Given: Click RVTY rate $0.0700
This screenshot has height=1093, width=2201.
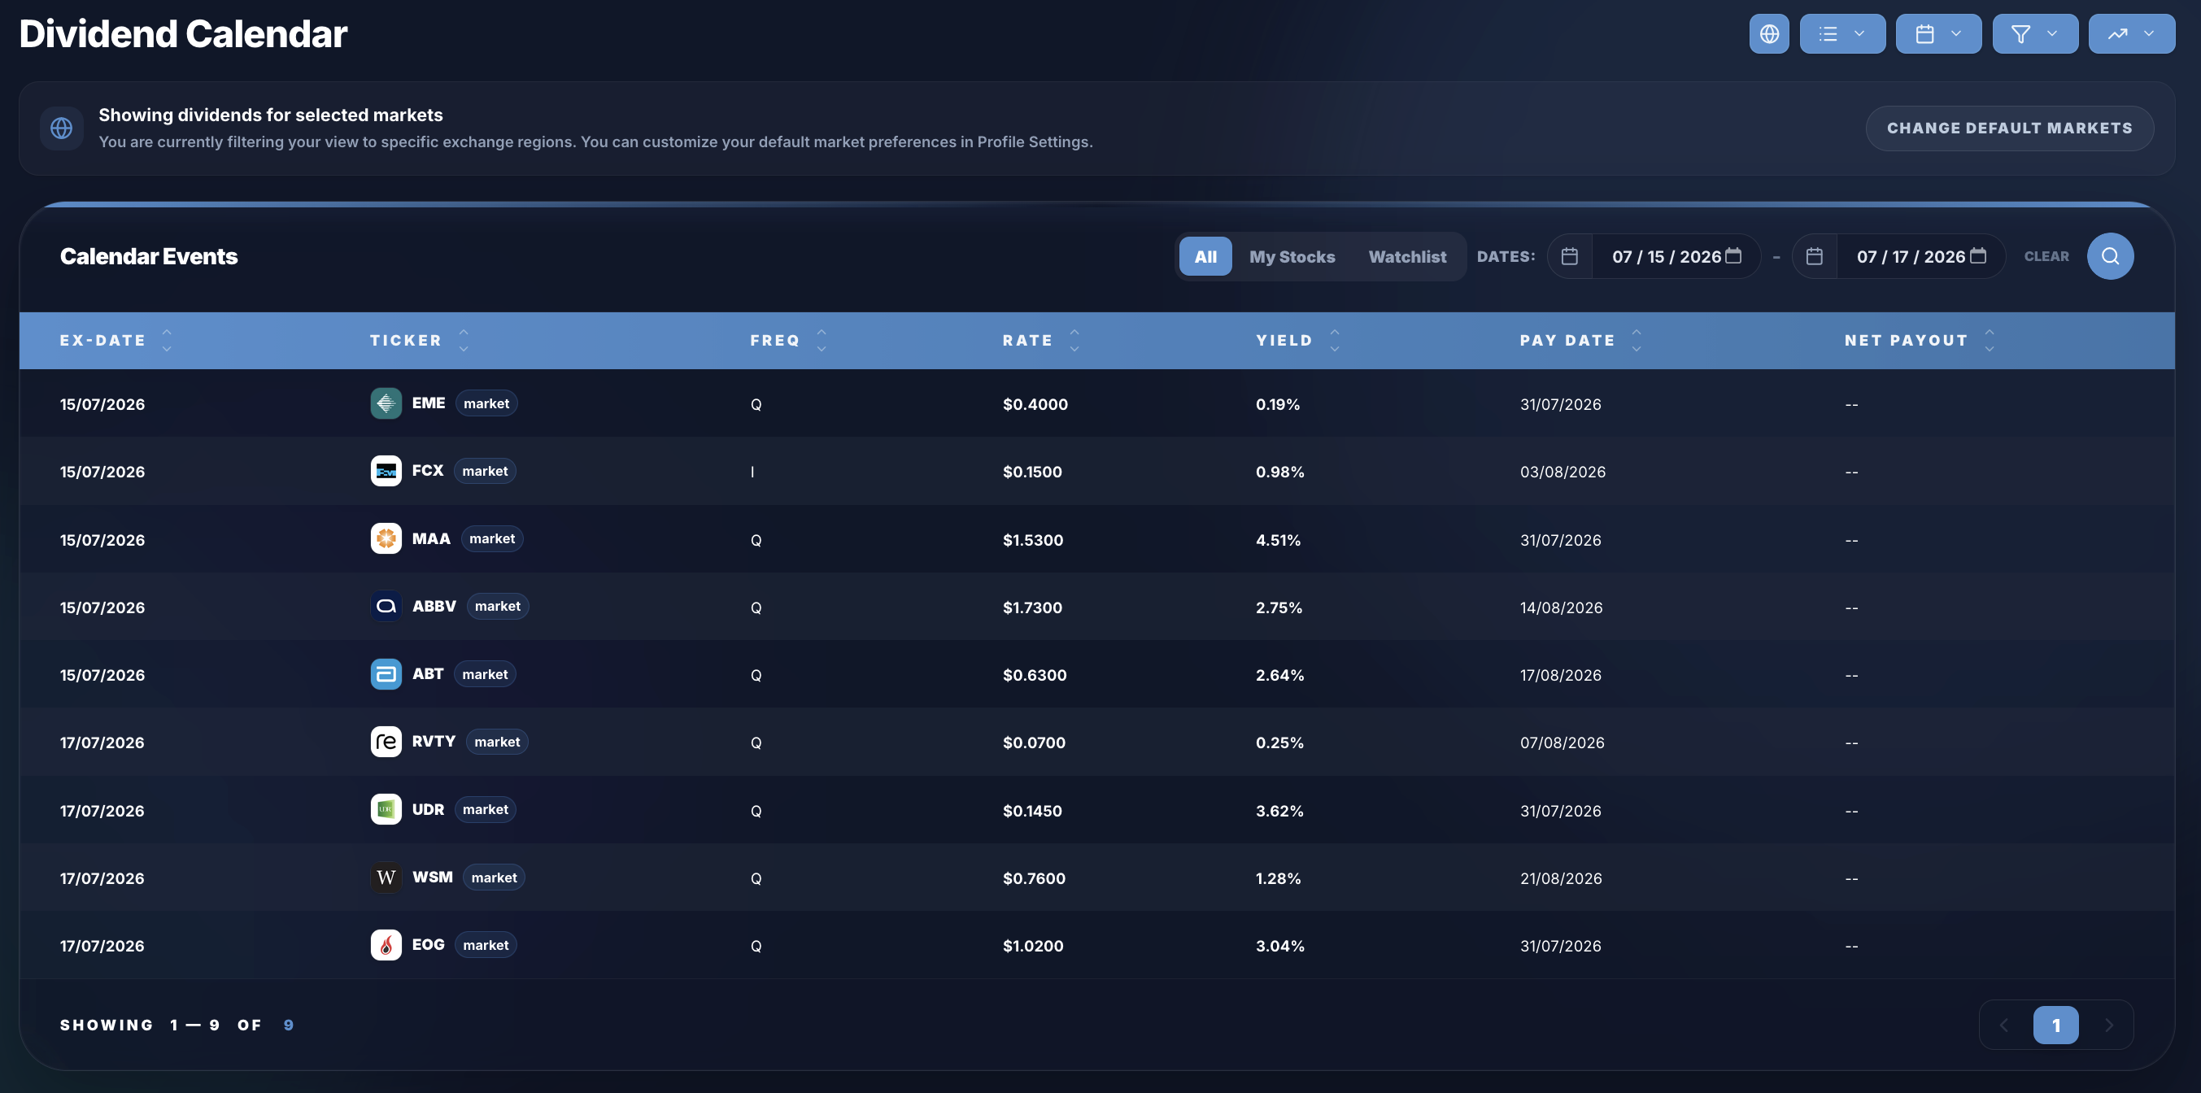Looking at the screenshot, I should pos(1034,742).
